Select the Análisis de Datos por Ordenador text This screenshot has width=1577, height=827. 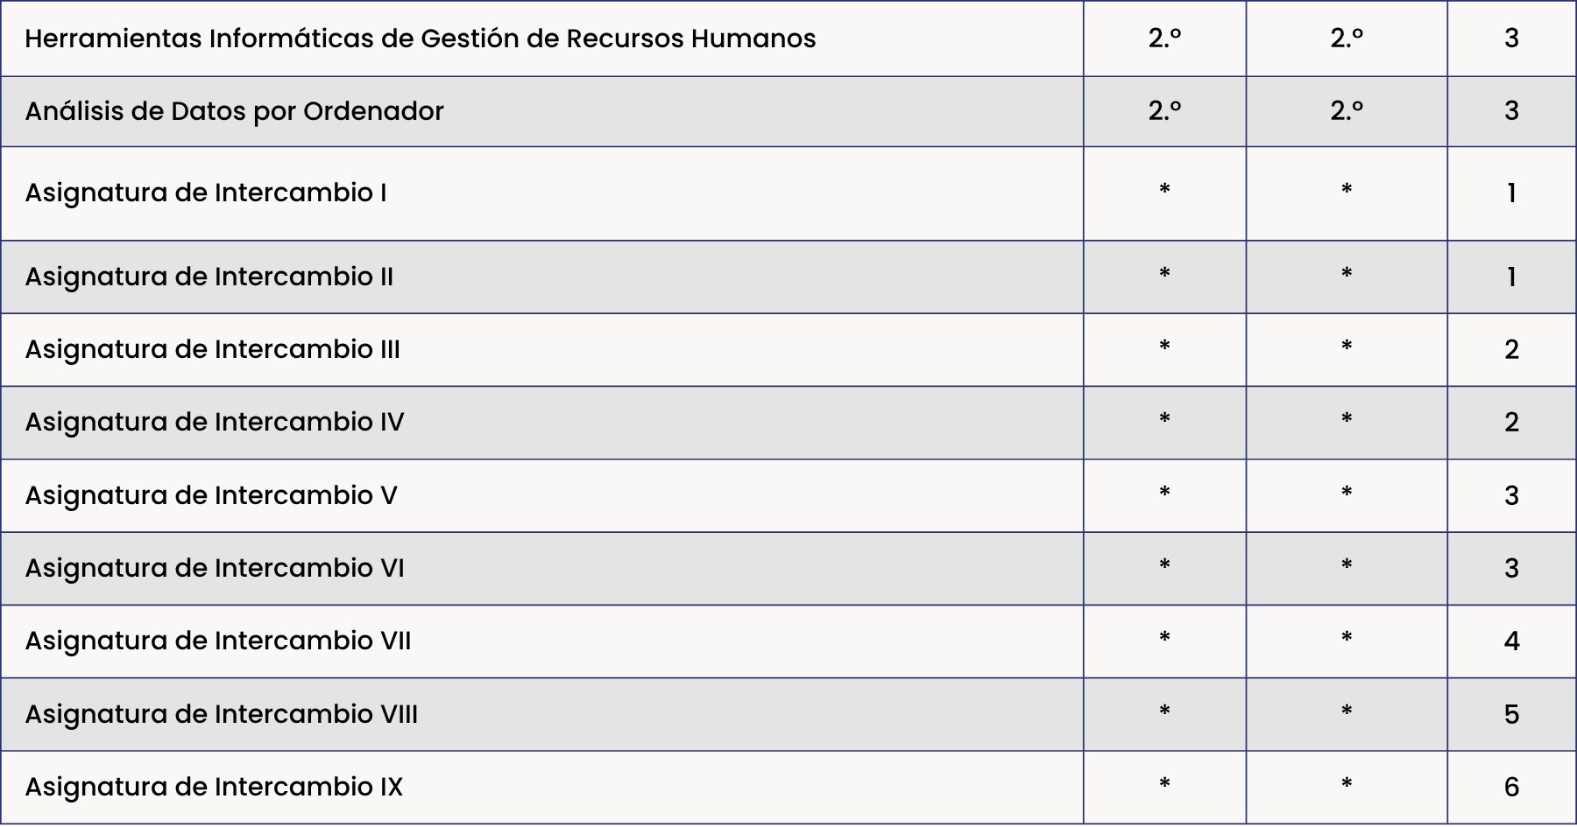tap(234, 111)
